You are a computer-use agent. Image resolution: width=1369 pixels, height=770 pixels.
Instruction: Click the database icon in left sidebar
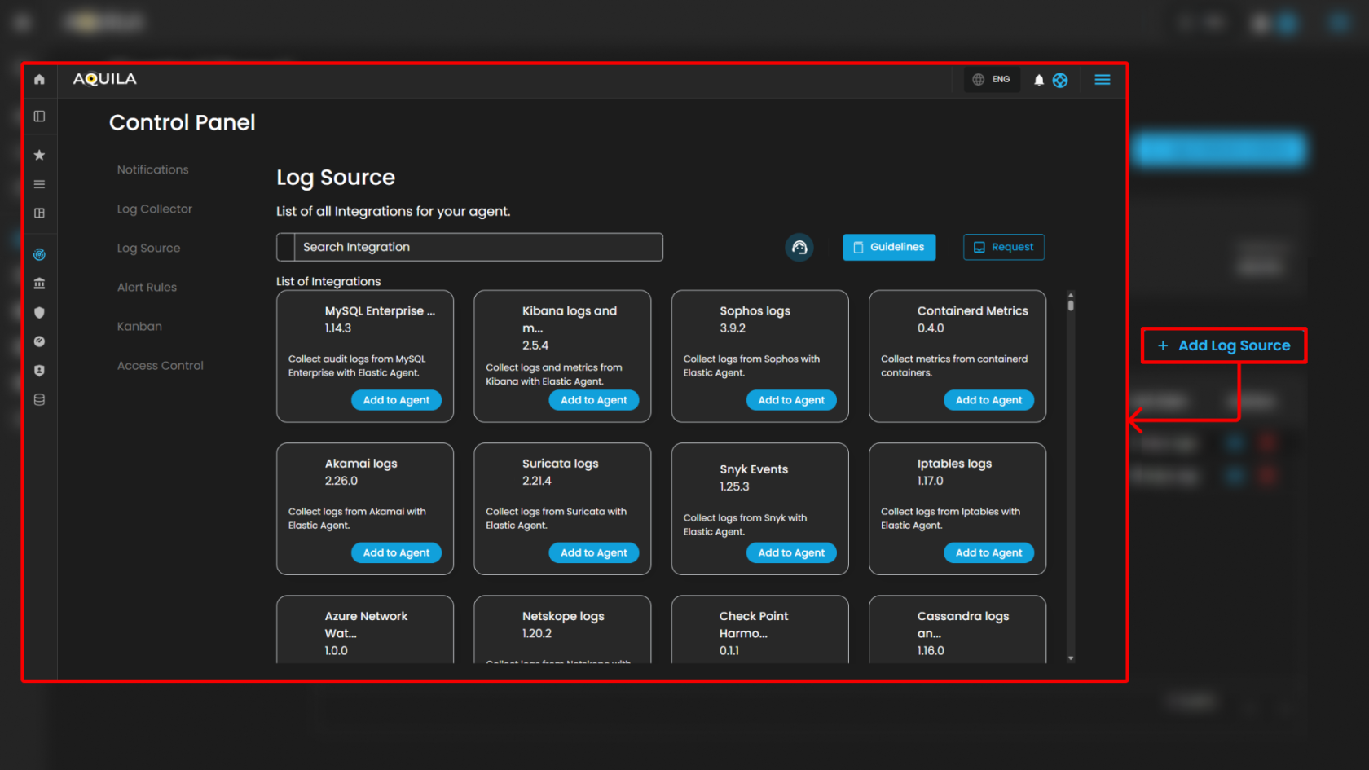click(39, 400)
